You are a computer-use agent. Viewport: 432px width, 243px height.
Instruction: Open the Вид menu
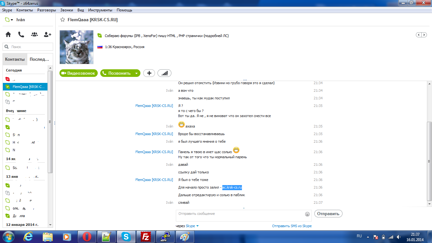pos(81,10)
